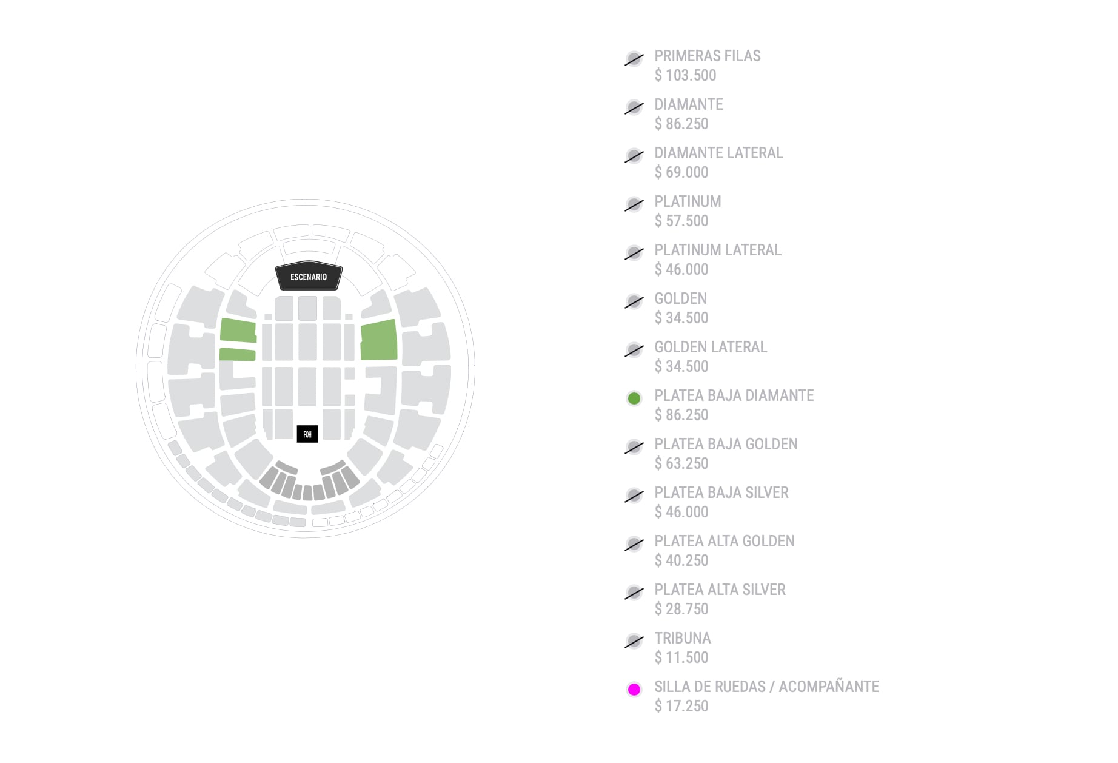The width and height of the screenshot is (1118, 763).
Task: Select the large green section right of floor
Action: [x=379, y=341]
